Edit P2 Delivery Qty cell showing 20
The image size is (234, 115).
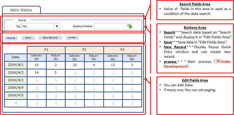[x=75, y=65]
